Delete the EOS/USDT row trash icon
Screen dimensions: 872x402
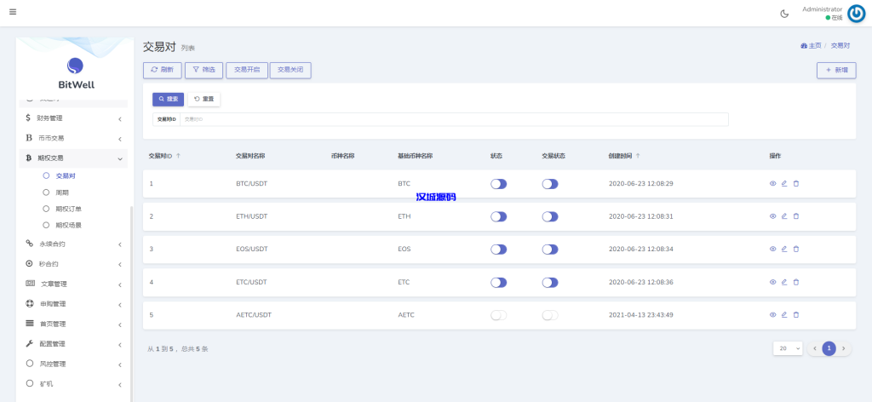pyautogui.click(x=796, y=249)
